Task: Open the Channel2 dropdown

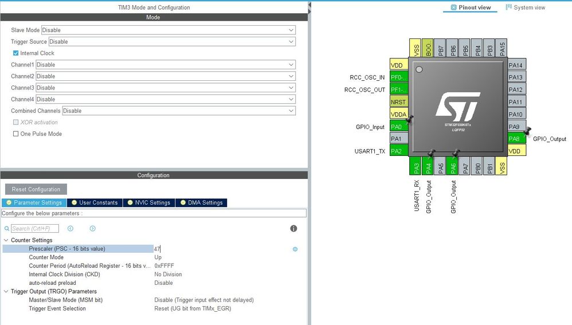Action: pyautogui.click(x=166, y=76)
